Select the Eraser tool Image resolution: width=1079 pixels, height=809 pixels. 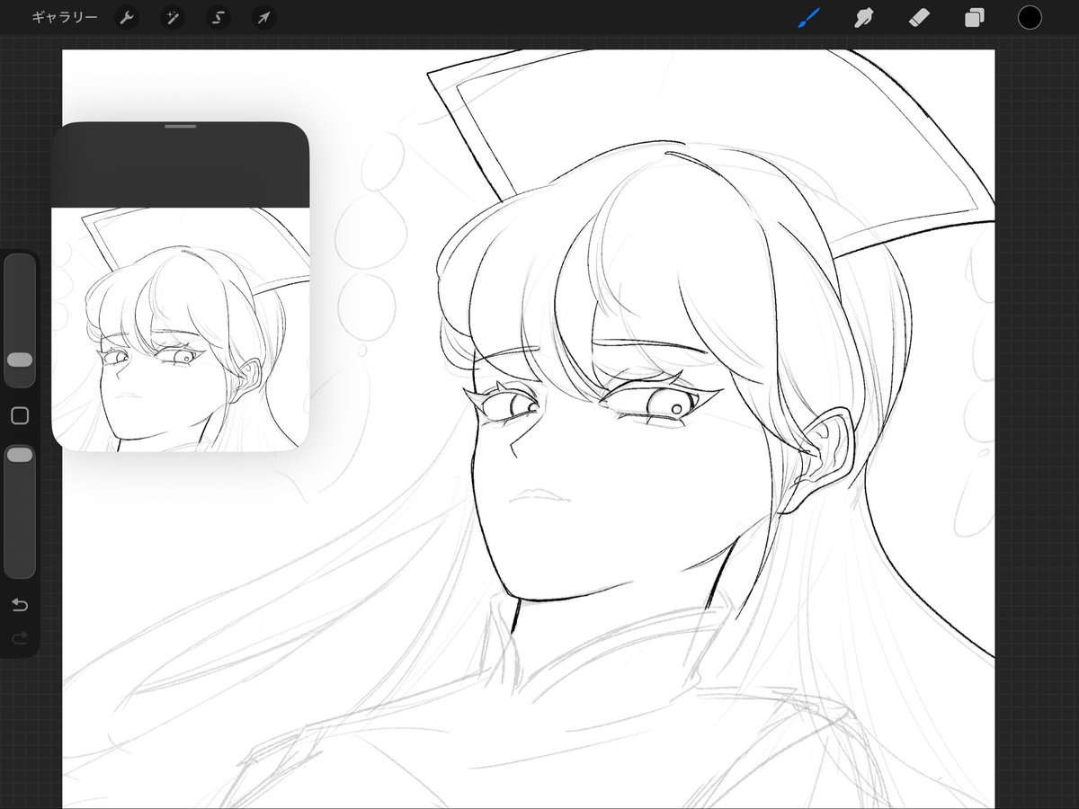(x=919, y=17)
